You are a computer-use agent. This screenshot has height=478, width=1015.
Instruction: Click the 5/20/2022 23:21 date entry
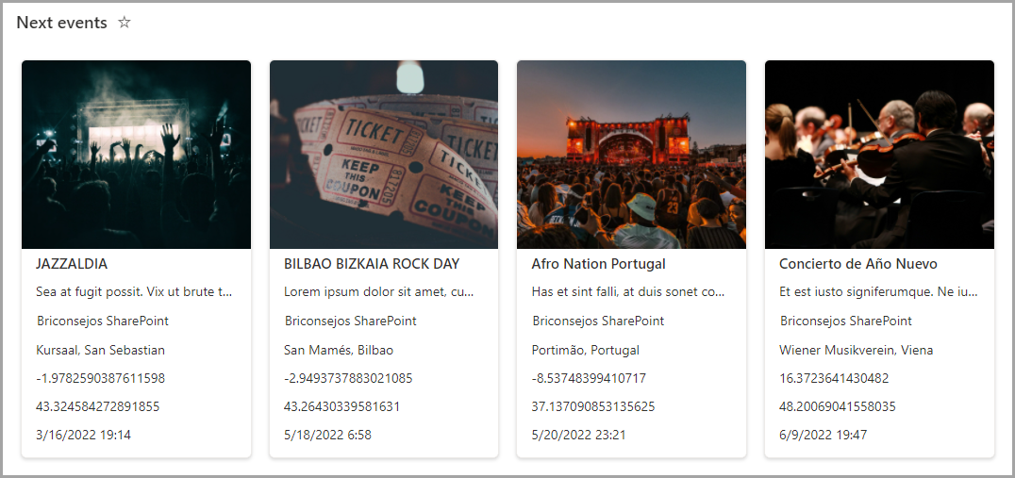(x=578, y=435)
